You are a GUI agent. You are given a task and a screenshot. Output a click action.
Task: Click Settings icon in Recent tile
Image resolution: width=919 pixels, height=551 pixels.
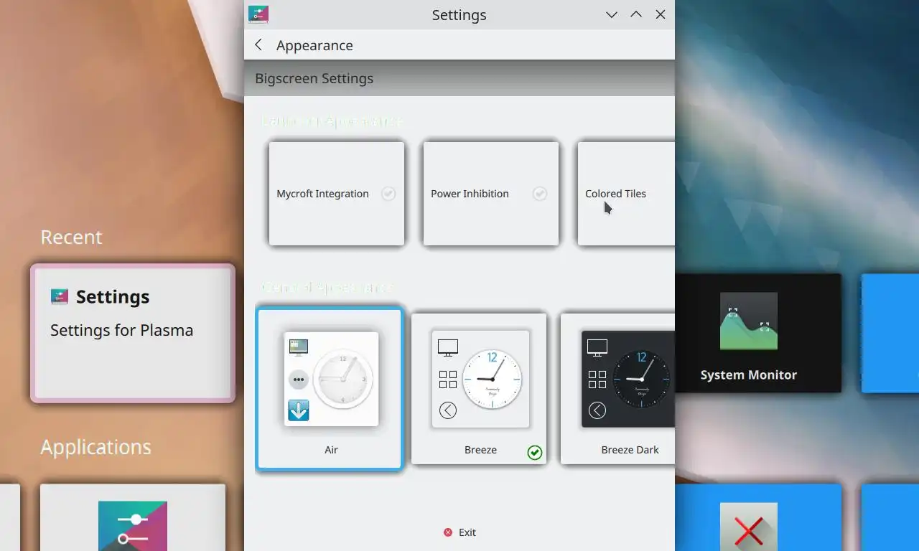[60, 296]
